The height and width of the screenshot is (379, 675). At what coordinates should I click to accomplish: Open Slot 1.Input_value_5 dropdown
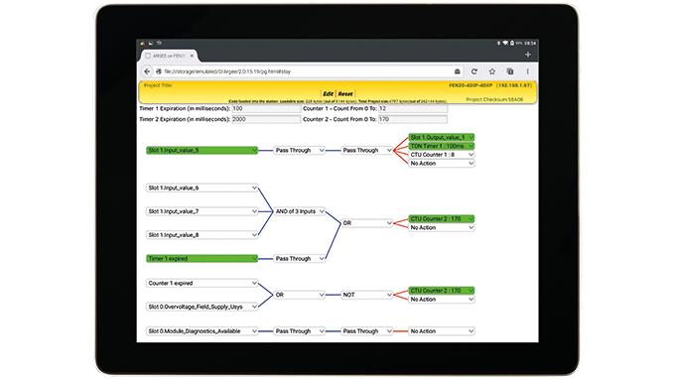pyautogui.click(x=202, y=150)
